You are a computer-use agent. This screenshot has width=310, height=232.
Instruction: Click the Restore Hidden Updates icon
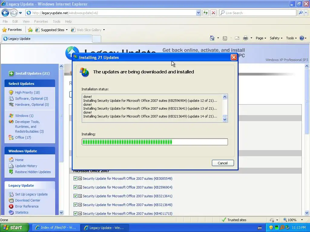coord(11,172)
